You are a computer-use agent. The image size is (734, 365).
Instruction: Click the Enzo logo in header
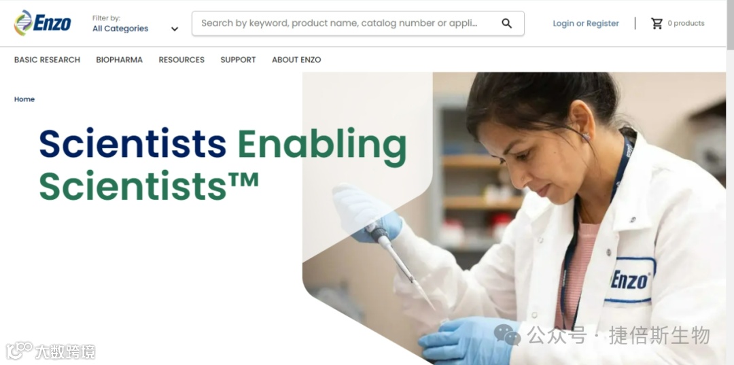43,23
